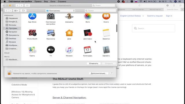Open Spotlight search in the menu bar
The image size is (185, 104).
pos(171,1)
